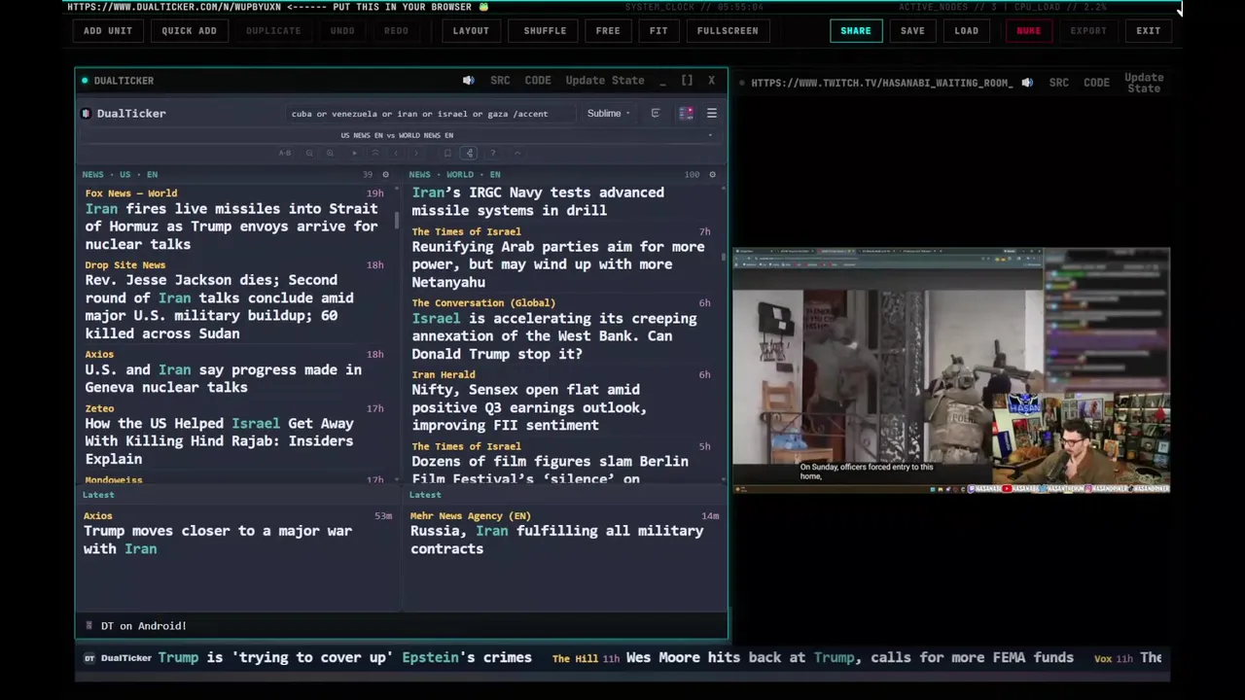
Task: Click the dualticker.com URL in top banner
Action: [x=174, y=7]
